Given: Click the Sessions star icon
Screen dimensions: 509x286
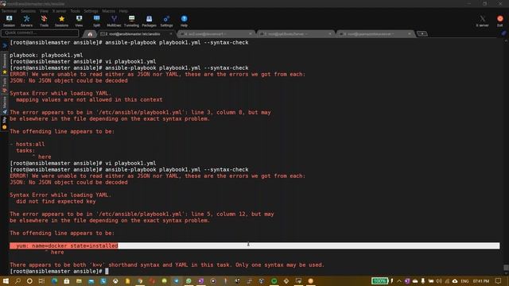Looking at the screenshot, I should click(61, 21).
